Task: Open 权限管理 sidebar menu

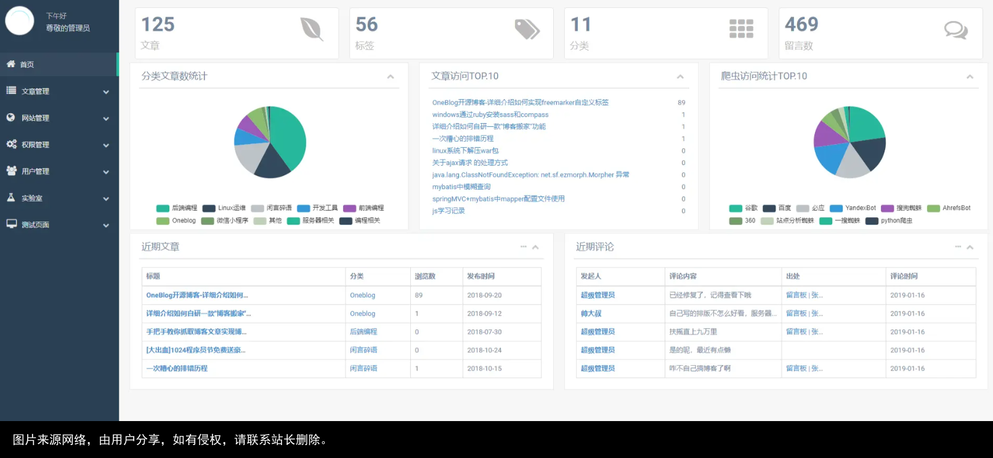Action: pyautogui.click(x=59, y=145)
